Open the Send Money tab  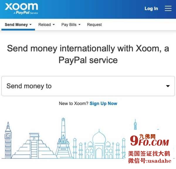point(18,25)
